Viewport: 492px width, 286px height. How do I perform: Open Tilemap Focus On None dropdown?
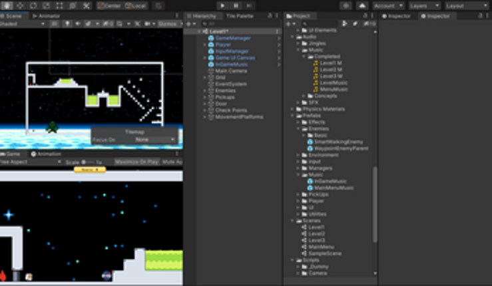click(x=154, y=140)
